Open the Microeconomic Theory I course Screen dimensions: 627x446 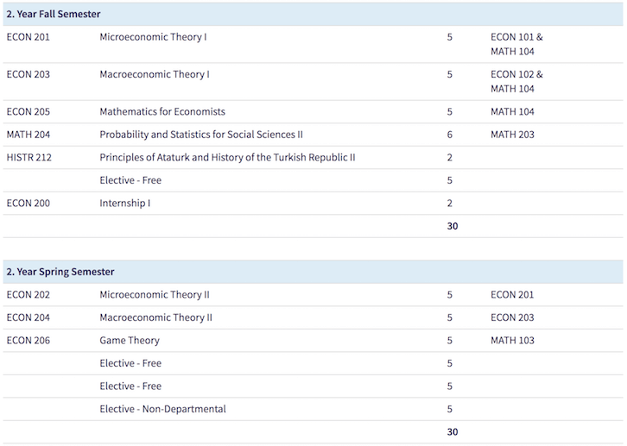[153, 37]
